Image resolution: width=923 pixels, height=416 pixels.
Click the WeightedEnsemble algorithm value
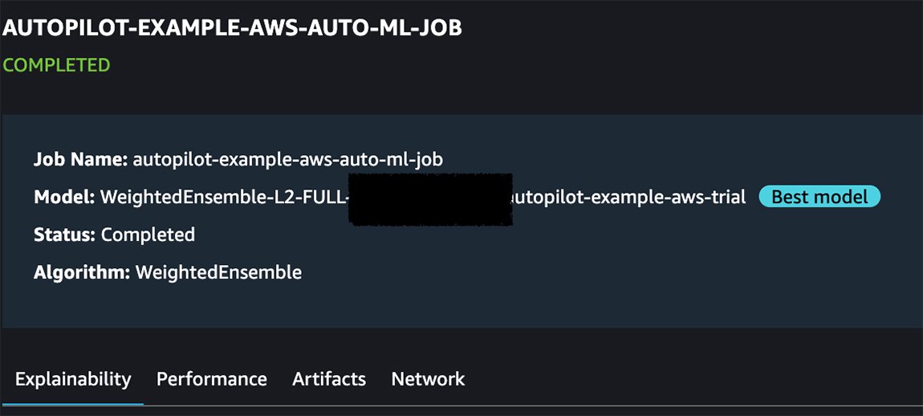click(218, 272)
